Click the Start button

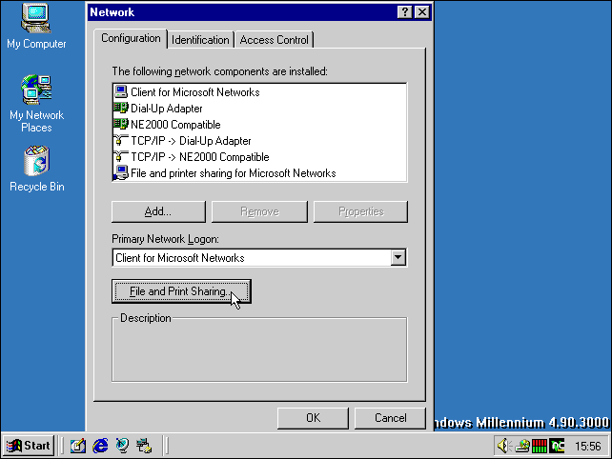pyautogui.click(x=29, y=446)
